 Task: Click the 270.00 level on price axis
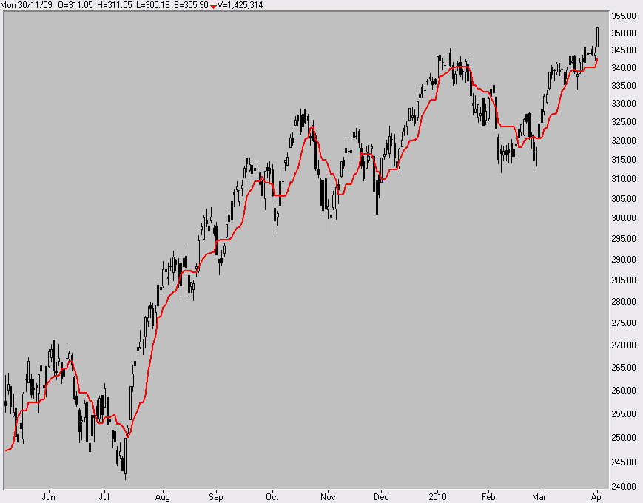(x=622, y=345)
